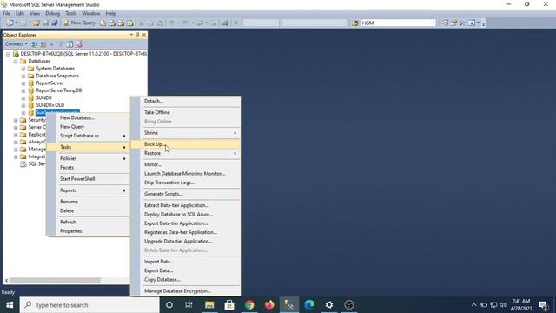Close the Object Explorer panel
Image resolution: width=556 pixels, height=313 pixels.
pos(144,35)
